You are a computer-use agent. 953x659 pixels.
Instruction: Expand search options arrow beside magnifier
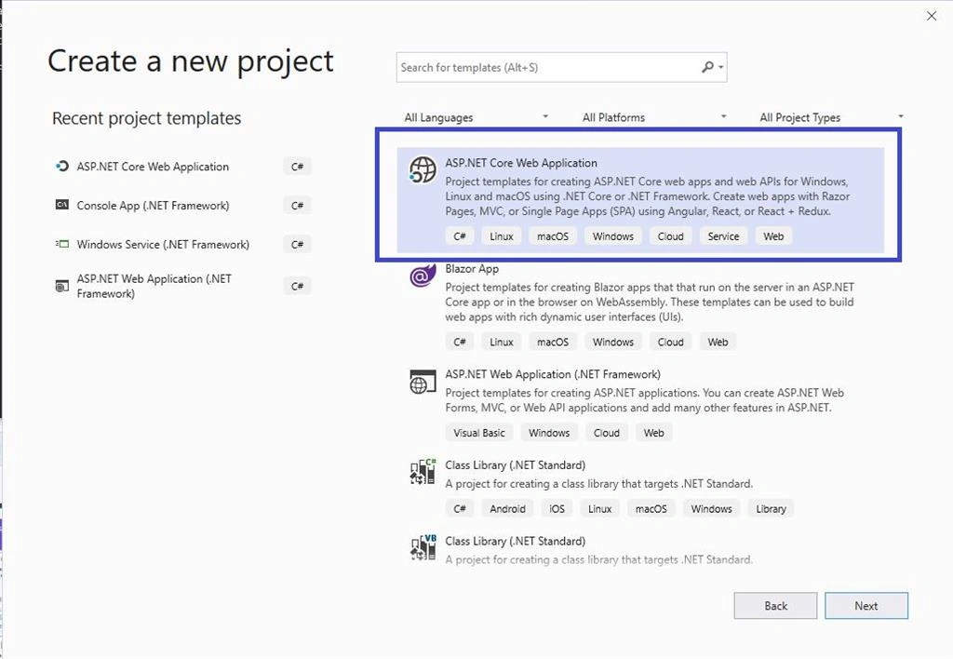coord(721,67)
